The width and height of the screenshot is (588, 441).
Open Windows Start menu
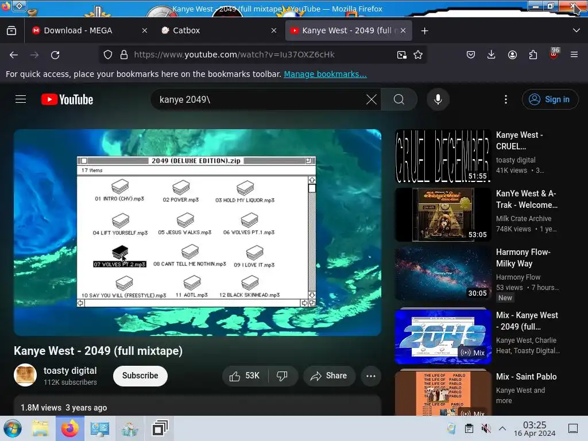13,428
